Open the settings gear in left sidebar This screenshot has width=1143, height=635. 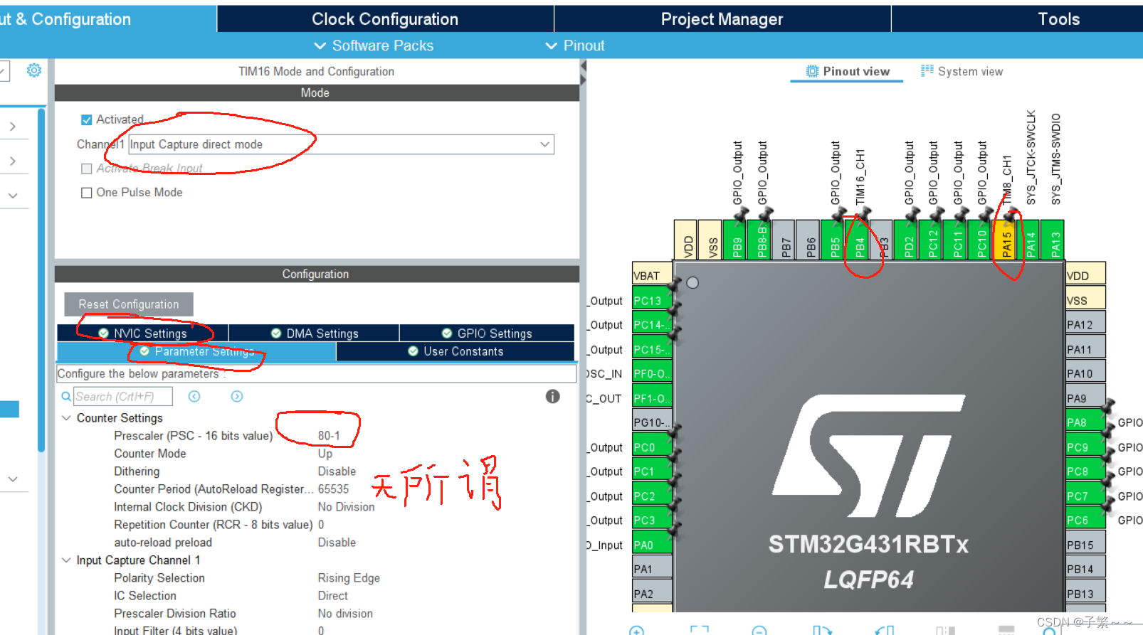click(x=33, y=70)
